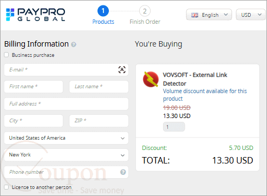Click the crossed-out 19.00 USD price
Viewport: 267px width, 196px height.
[x=177, y=108]
